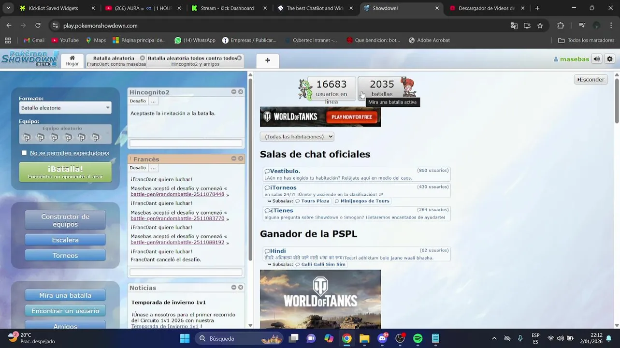Open the ... menu in Hincognito2 chat
Screen dimensions: 620x348
153,101
